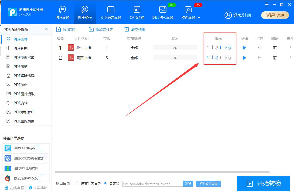
Task: Click the 官网地址 link
Action: coord(38,188)
